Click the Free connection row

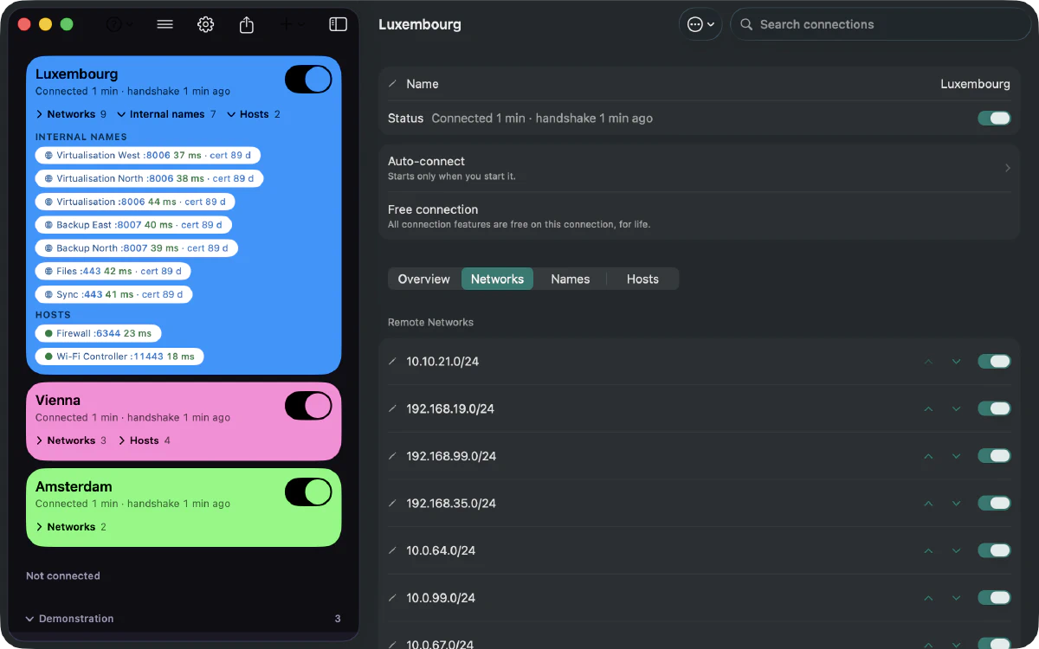click(699, 216)
